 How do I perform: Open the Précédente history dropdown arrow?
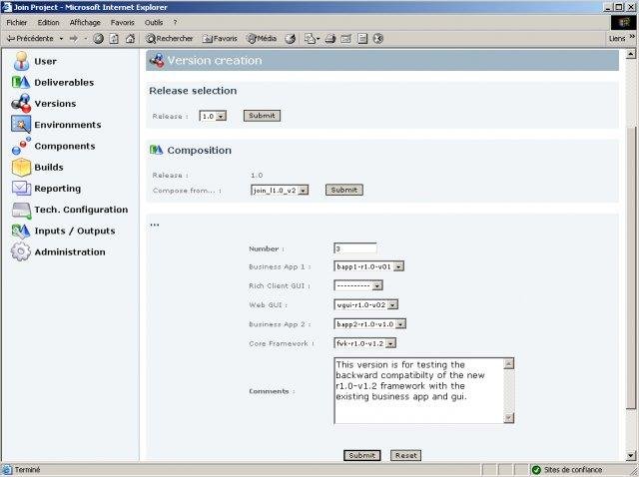(x=61, y=39)
